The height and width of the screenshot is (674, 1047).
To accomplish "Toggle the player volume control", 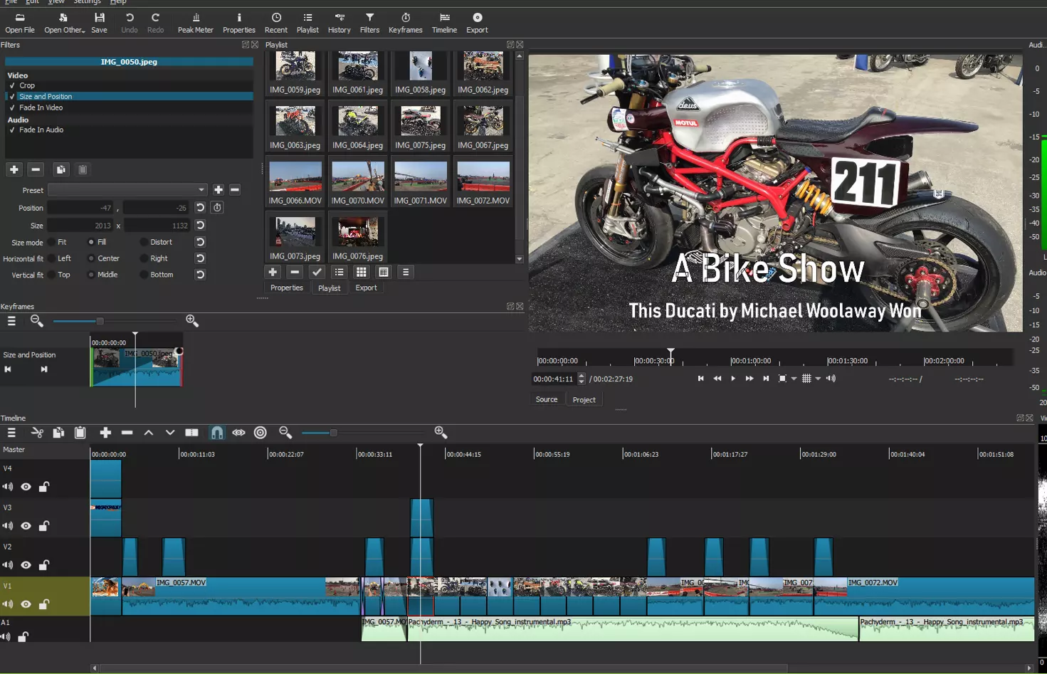I will [831, 379].
